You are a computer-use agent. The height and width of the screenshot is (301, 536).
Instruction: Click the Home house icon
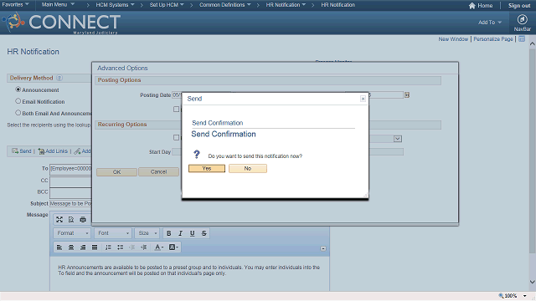(x=472, y=6)
